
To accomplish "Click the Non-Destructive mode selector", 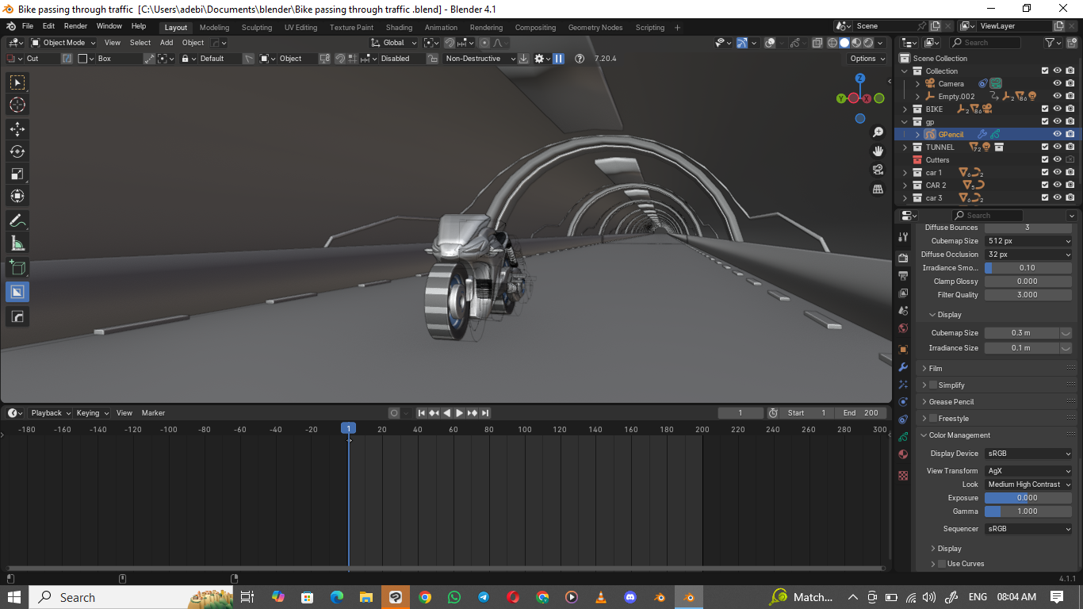I will [x=480, y=59].
